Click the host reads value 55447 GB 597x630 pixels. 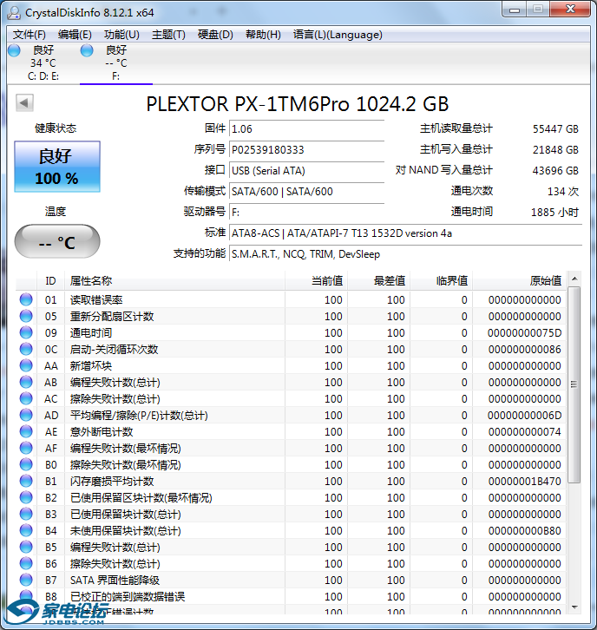coord(555,129)
